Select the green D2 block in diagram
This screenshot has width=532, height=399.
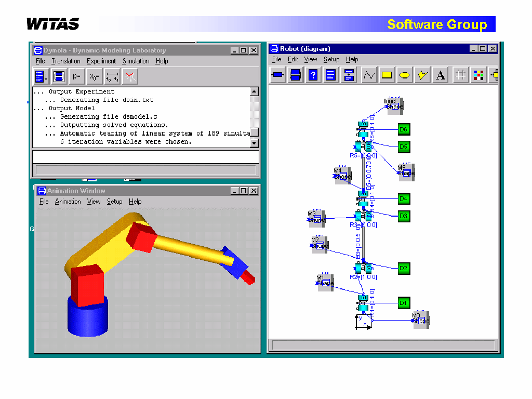pyautogui.click(x=404, y=269)
